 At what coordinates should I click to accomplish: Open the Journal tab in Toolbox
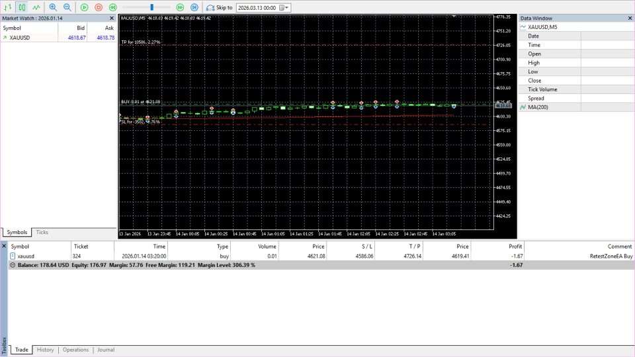(x=106, y=350)
